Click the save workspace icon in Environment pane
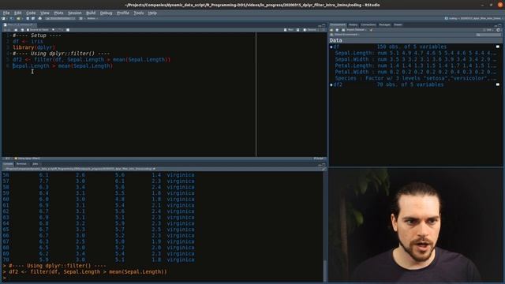The image size is (505, 284). [337, 30]
